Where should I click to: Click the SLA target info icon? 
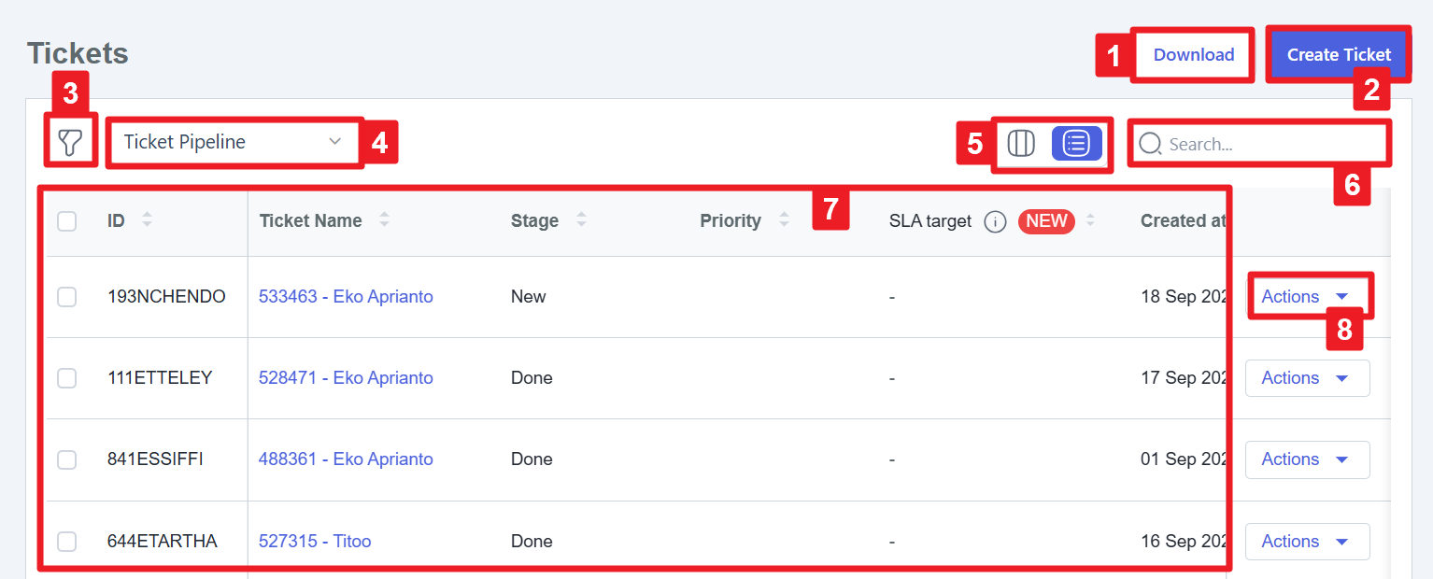(995, 221)
